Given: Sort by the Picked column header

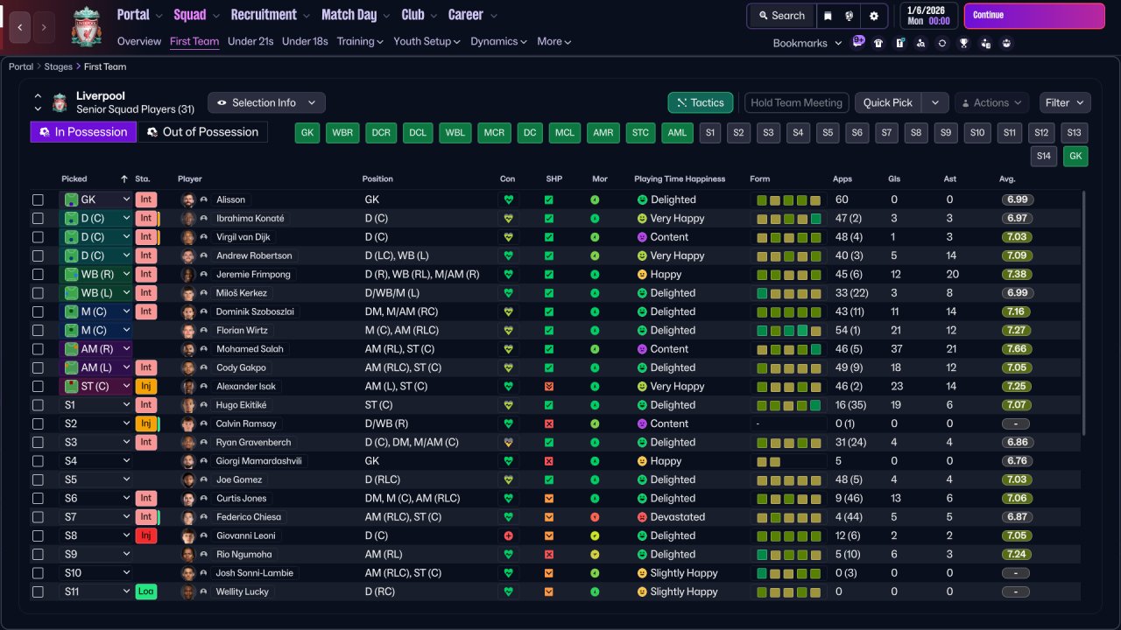Looking at the screenshot, I should pos(74,179).
